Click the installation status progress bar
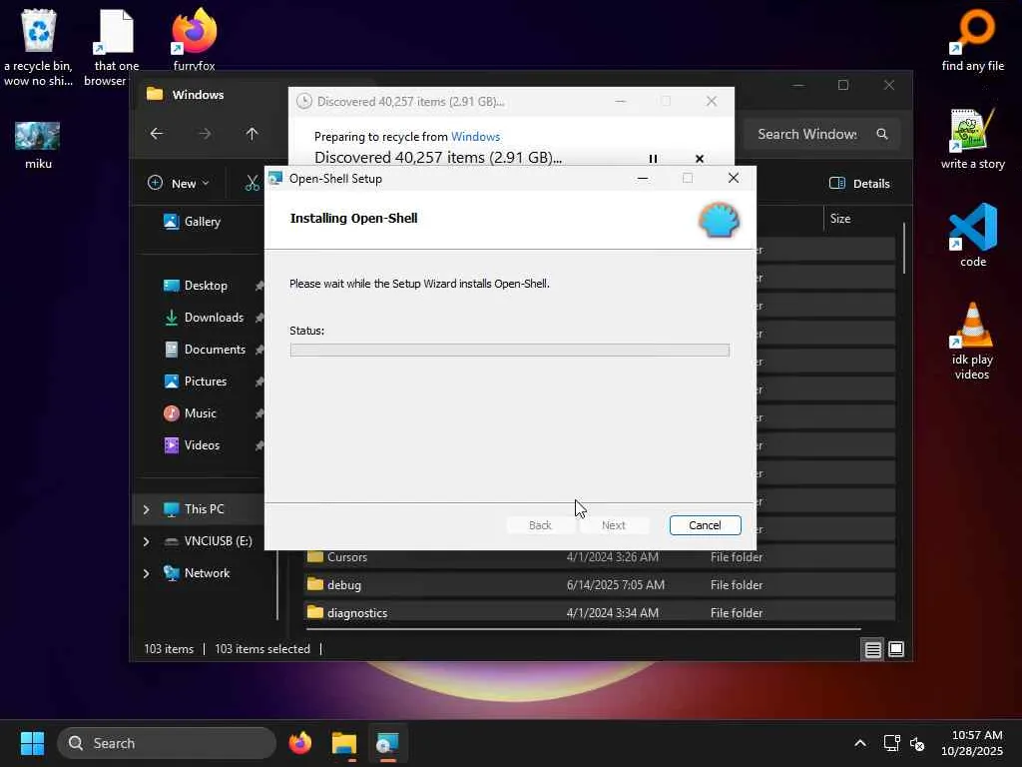The width and height of the screenshot is (1022, 767). (509, 351)
